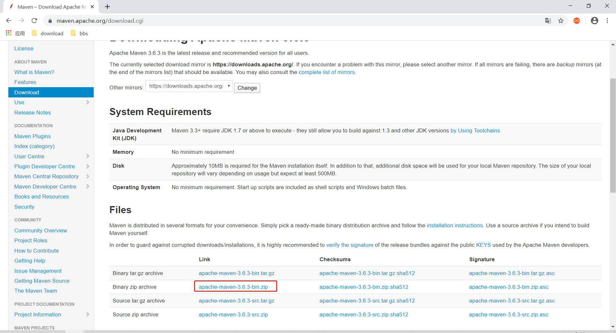Screen dimensions: 616x333
Task: Select the Maven – Download Apache tab
Action: pyautogui.click(x=51, y=7)
